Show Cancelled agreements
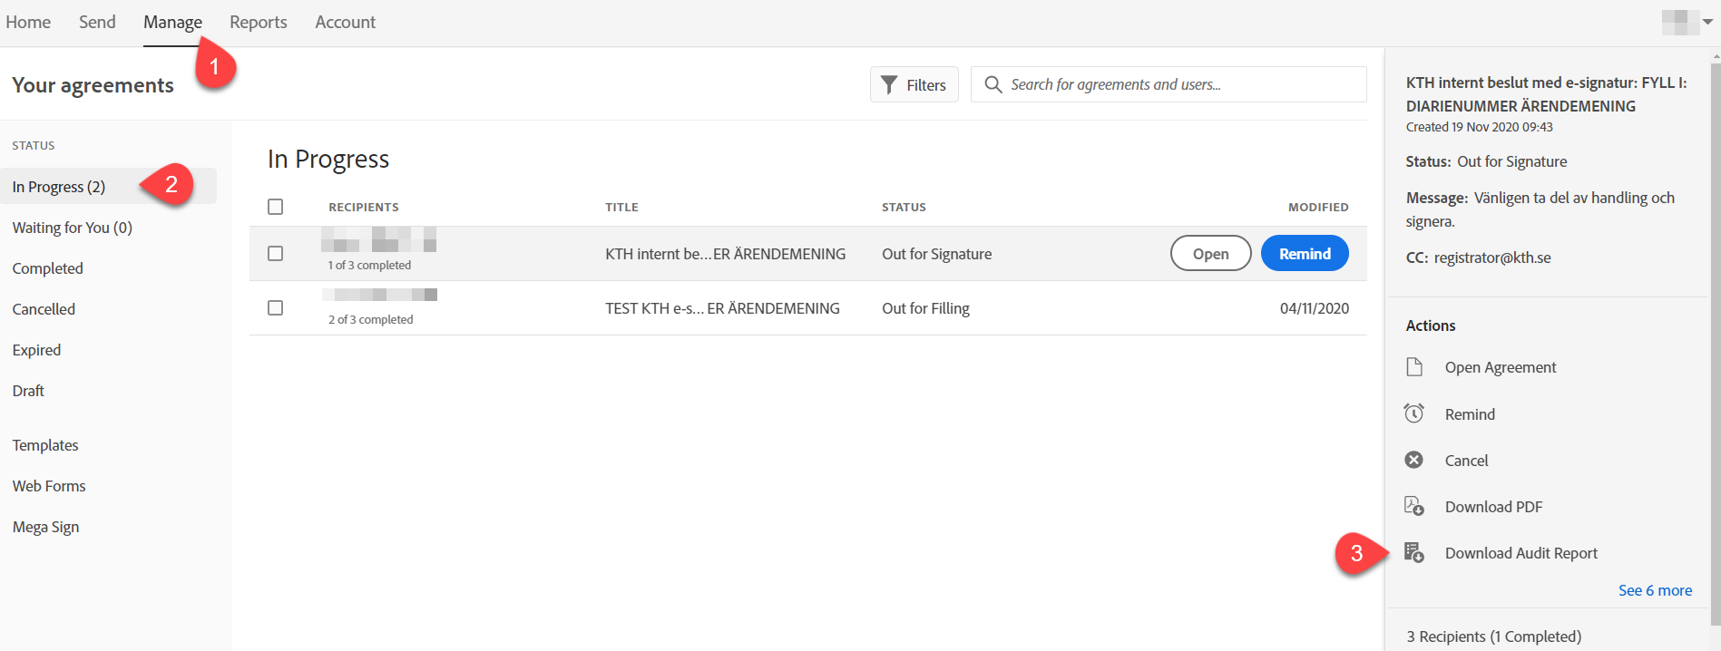This screenshot has height=651, width=1721. point(44,309)
